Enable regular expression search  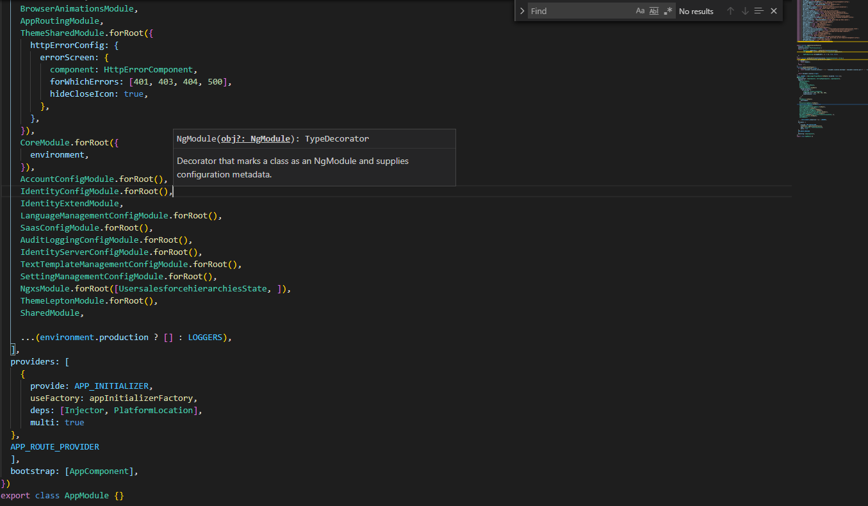pyautogui.click(x=668, y=11)
